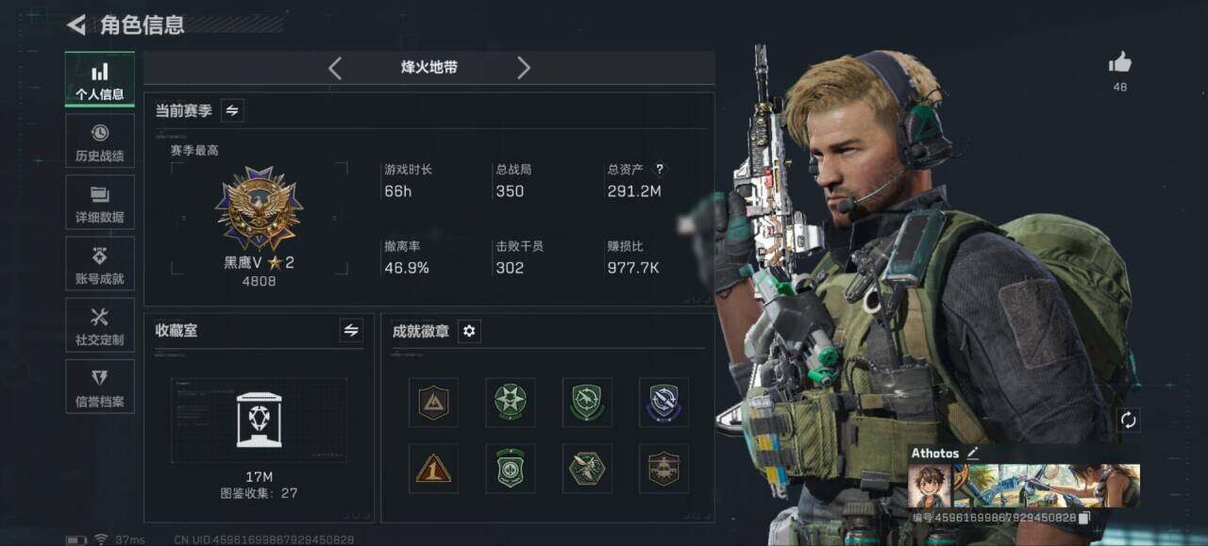Viewport: 1208px width, 546px height.
Task: Switch to the previous mode with the left chevron
Action: click(x=335, y=68)
